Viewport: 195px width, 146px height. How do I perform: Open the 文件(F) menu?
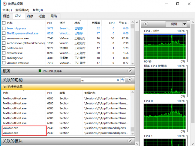point(7,10)
